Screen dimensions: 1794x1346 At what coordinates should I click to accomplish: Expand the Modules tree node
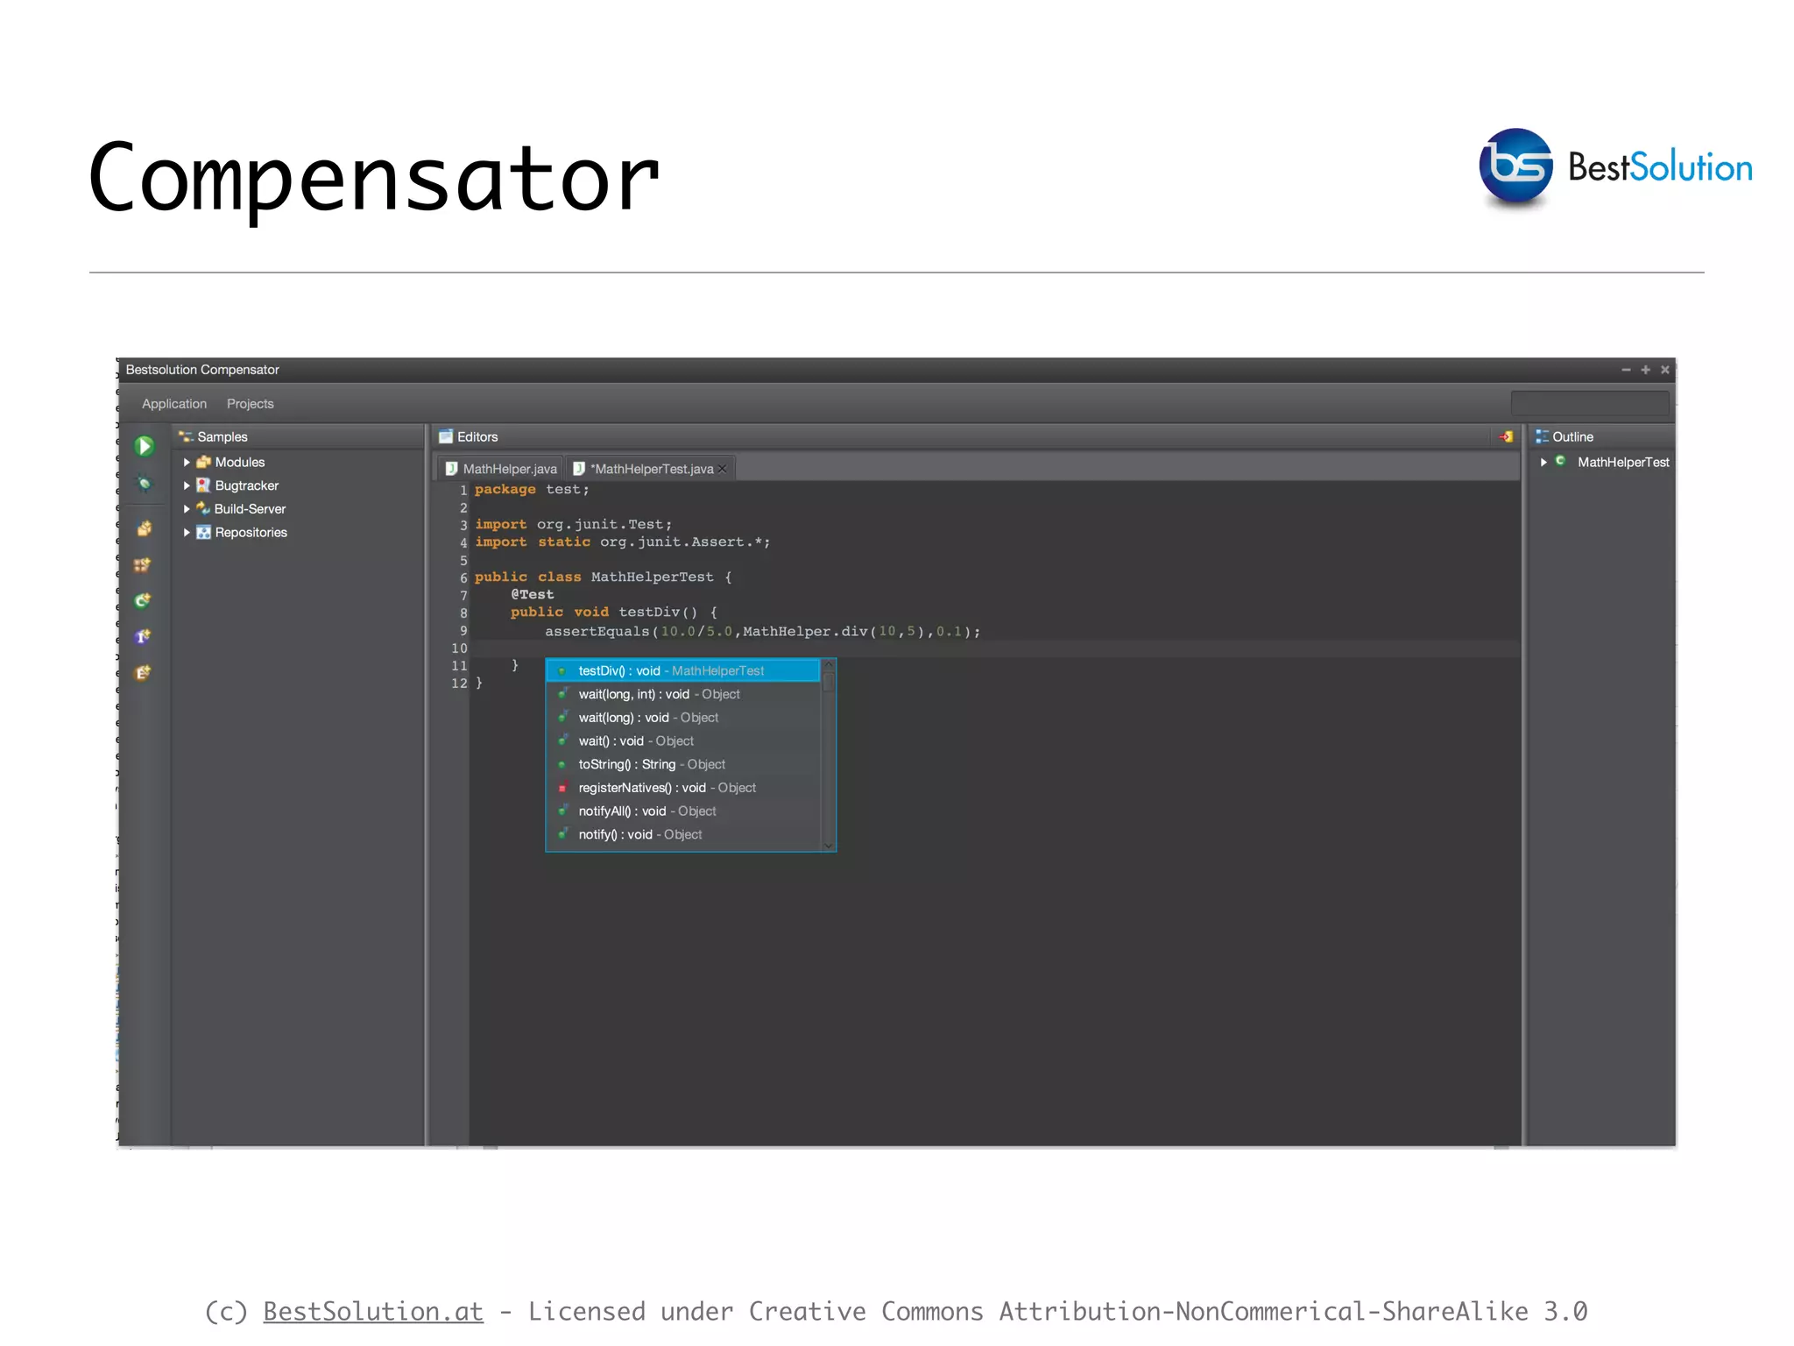[x=187, y=462]
